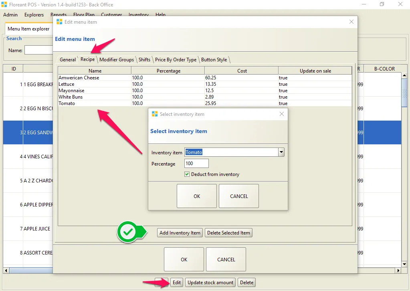Screen dimensions: 410x291
Task: Open the Shifts tab
Action: [144, 60]
